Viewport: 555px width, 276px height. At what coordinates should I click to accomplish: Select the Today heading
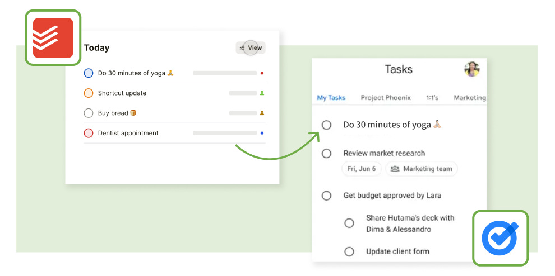pos(96,47)
